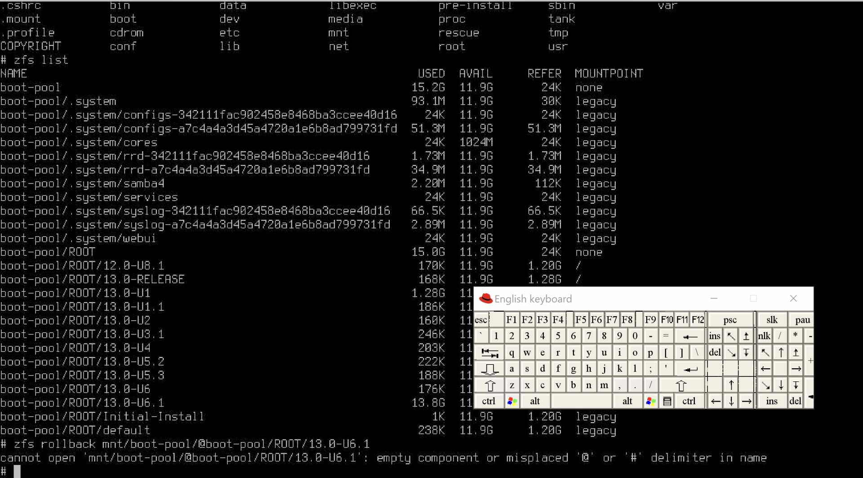This screenshot has height=478, width=863.
Task: Click numpad 8 up arrow key
Action: [781, 353]
